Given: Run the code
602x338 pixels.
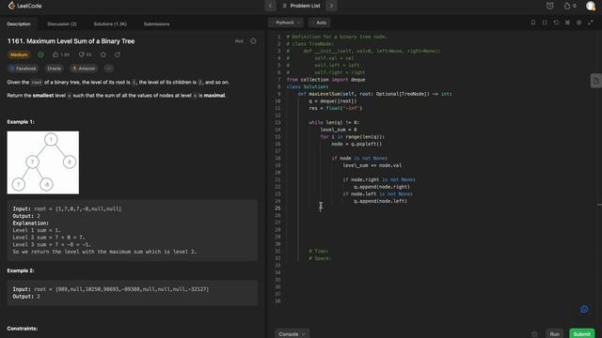Looking at the screenshot, I should tap(554, 334).
